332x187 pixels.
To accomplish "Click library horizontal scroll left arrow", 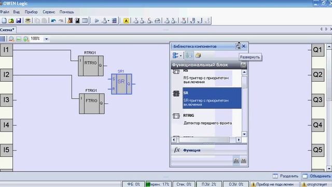I will click(174, 140).
